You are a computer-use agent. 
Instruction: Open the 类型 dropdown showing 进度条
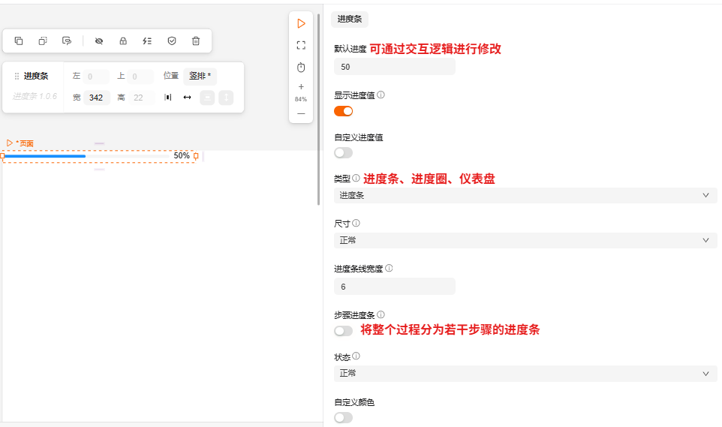coord(525,195)
